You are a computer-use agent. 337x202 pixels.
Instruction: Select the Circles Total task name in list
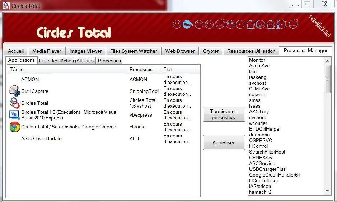[x=34, y=103]
